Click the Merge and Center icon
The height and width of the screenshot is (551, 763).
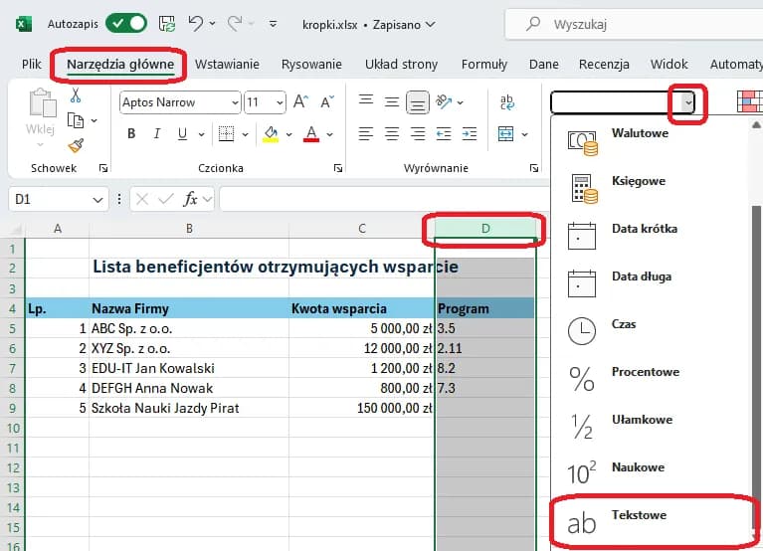click(505, 134)
